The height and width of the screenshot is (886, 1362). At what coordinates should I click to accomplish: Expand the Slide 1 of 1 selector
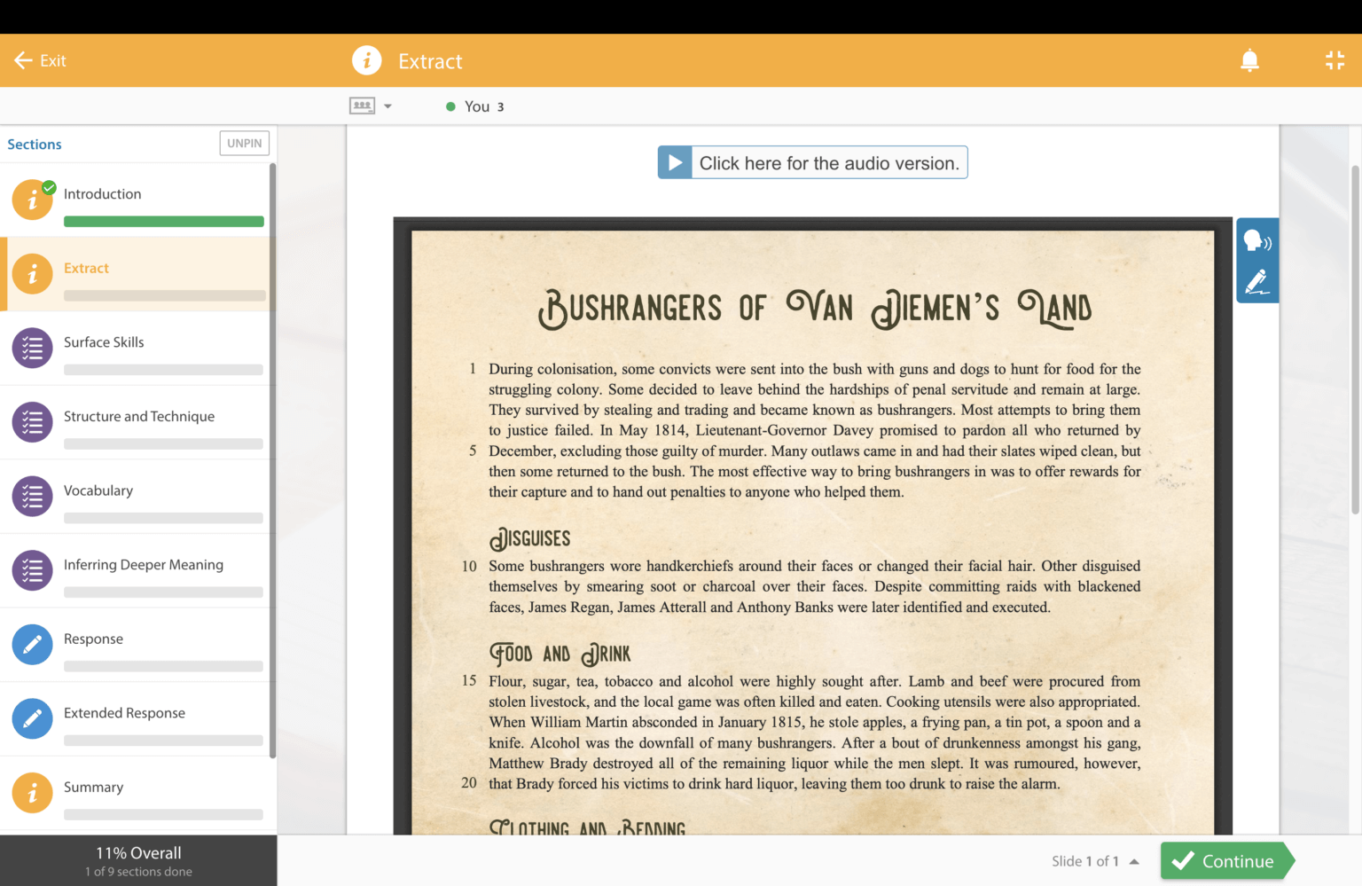pyautogui.click(x=1135, y=860)
